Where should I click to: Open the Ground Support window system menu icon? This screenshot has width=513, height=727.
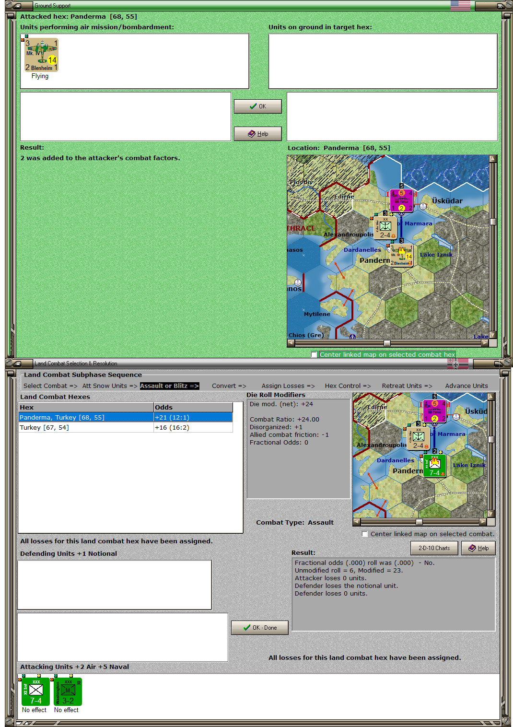[x=17, y=6]
